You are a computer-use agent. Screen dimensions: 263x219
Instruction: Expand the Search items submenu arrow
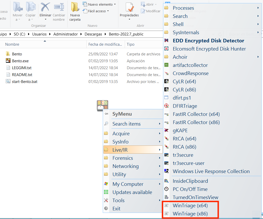(160, 124)
